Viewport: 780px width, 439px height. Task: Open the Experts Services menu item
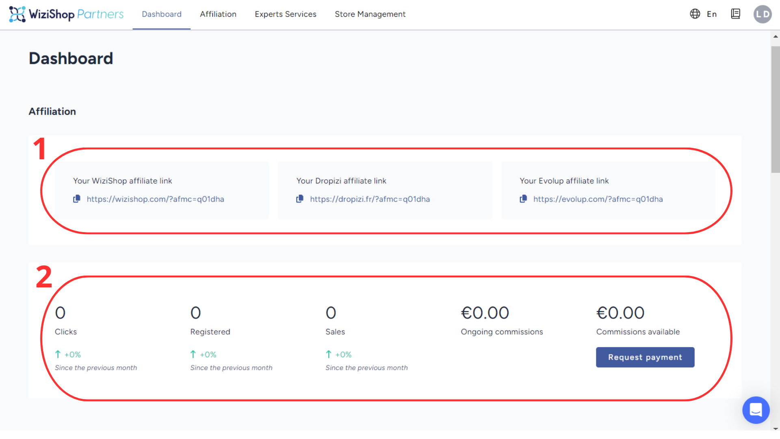click(286, 14)
